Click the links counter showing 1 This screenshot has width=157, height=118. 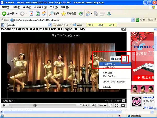[x=91, y=25]
